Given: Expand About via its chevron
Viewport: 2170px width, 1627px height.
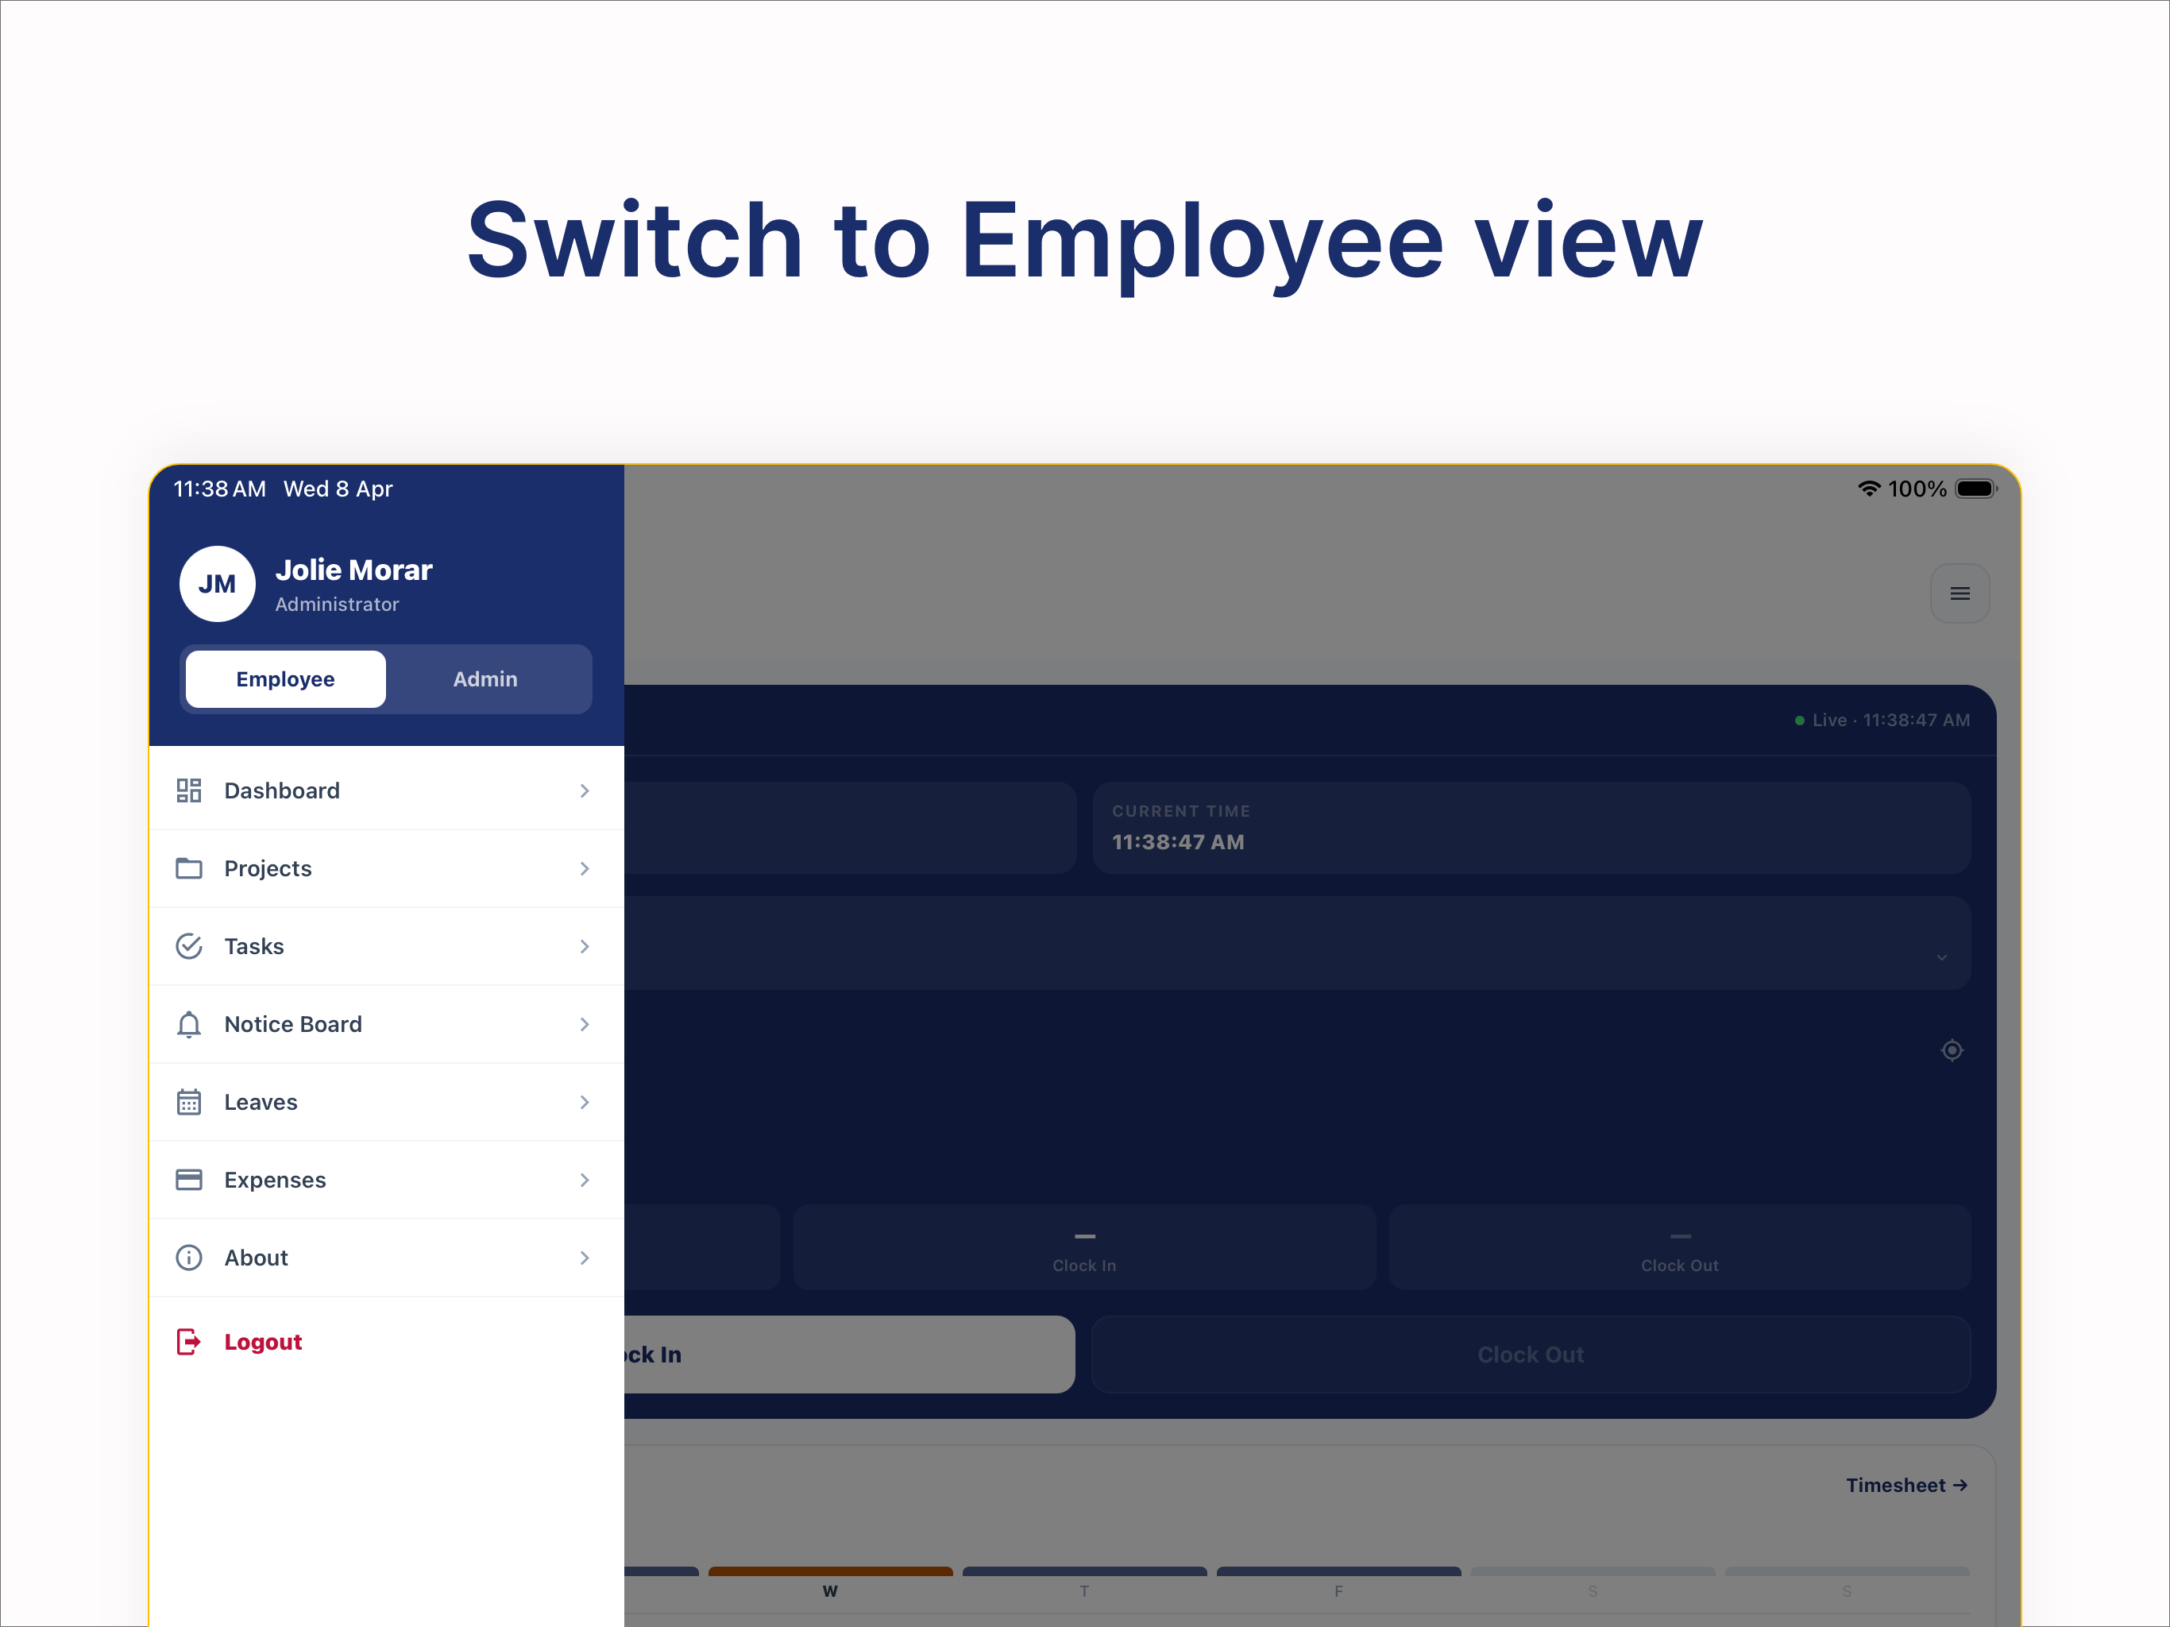Looking at the screenshot, I should point(585,1258).
